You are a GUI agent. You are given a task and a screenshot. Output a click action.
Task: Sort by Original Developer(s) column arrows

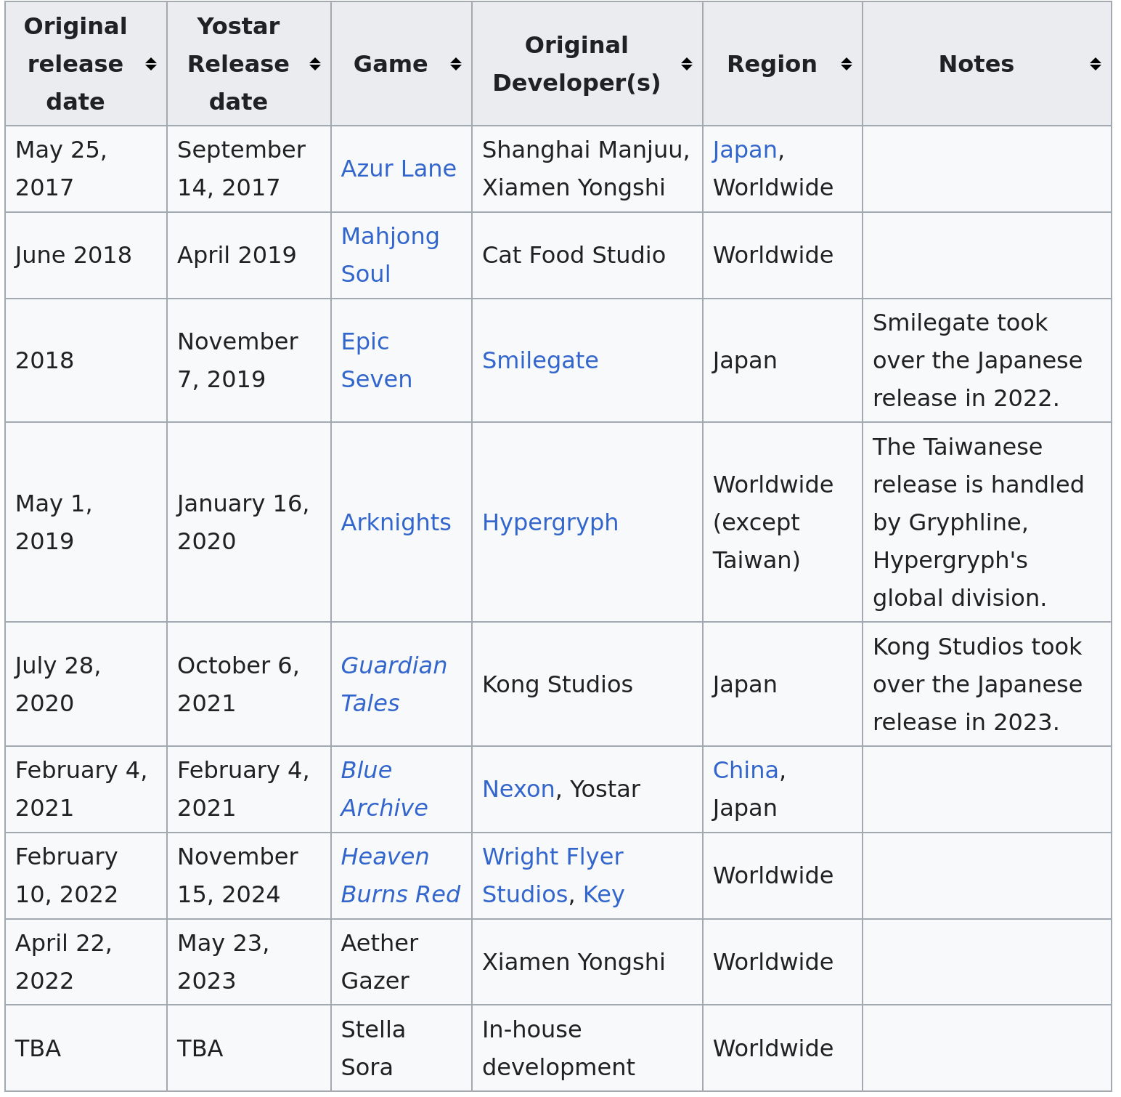687,64
